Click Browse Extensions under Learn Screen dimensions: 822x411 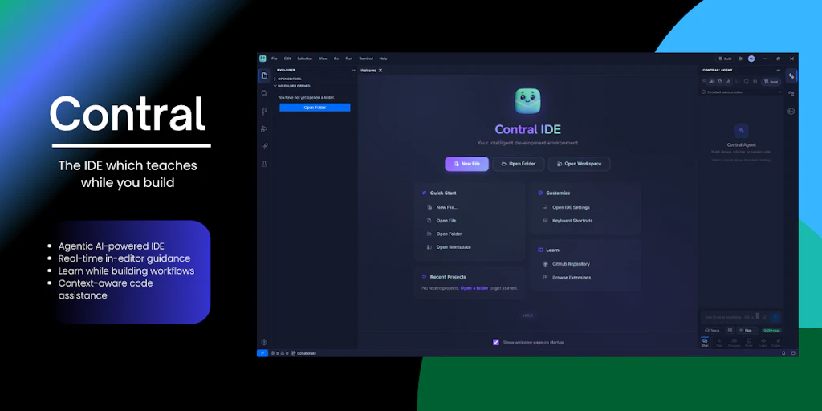567,277
